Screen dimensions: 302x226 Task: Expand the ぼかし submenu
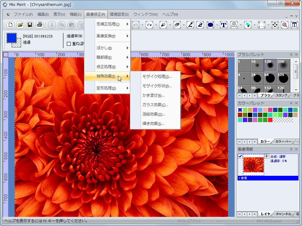(x=108, y=48)
